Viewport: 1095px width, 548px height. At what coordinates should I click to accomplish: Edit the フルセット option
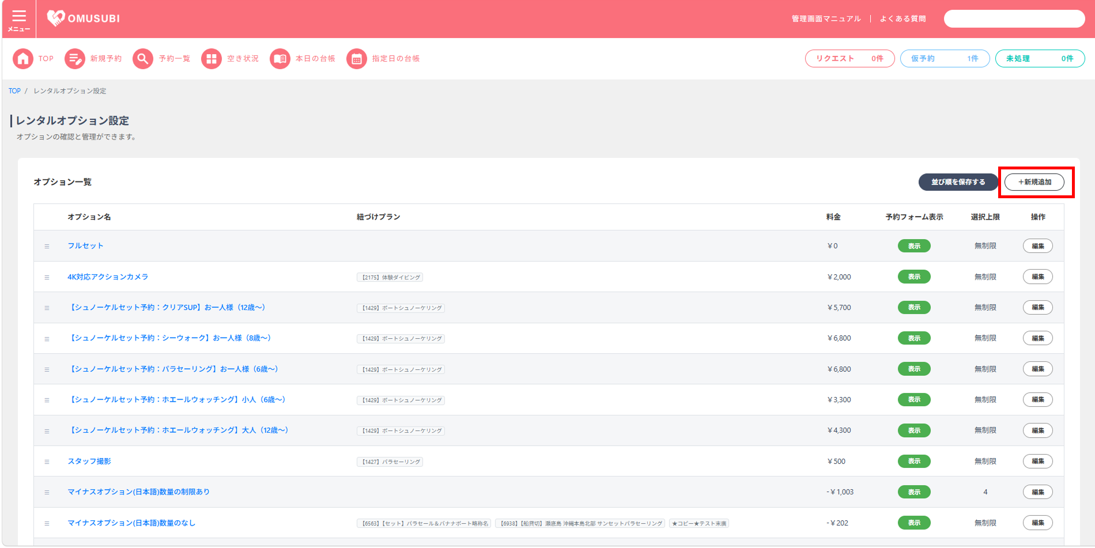tap(1037, 246)
